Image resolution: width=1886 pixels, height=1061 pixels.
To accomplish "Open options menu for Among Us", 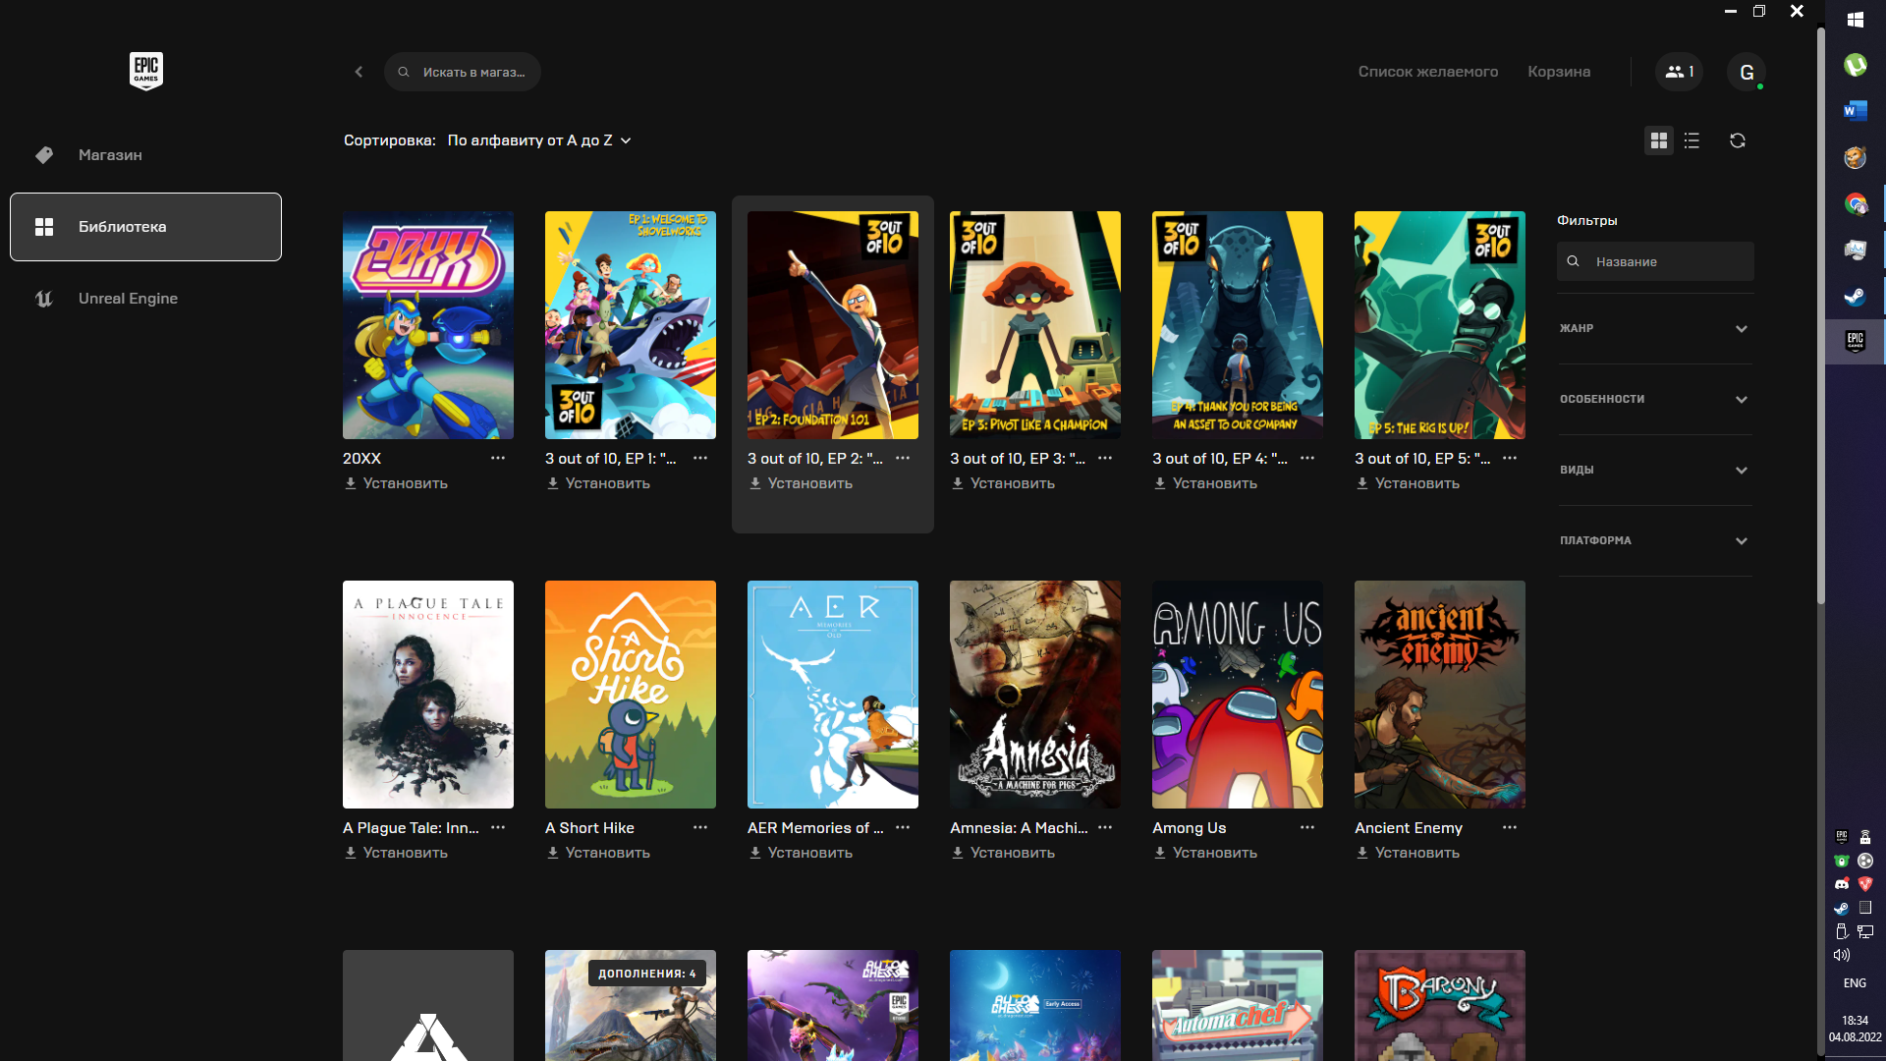I will 1307,827.
